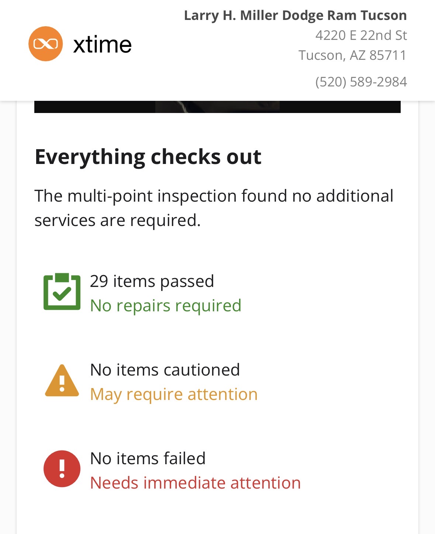This screenshot has height=534, width=435.
Task: Click the Everything checks out heading
Action: (x=148, y=157)
